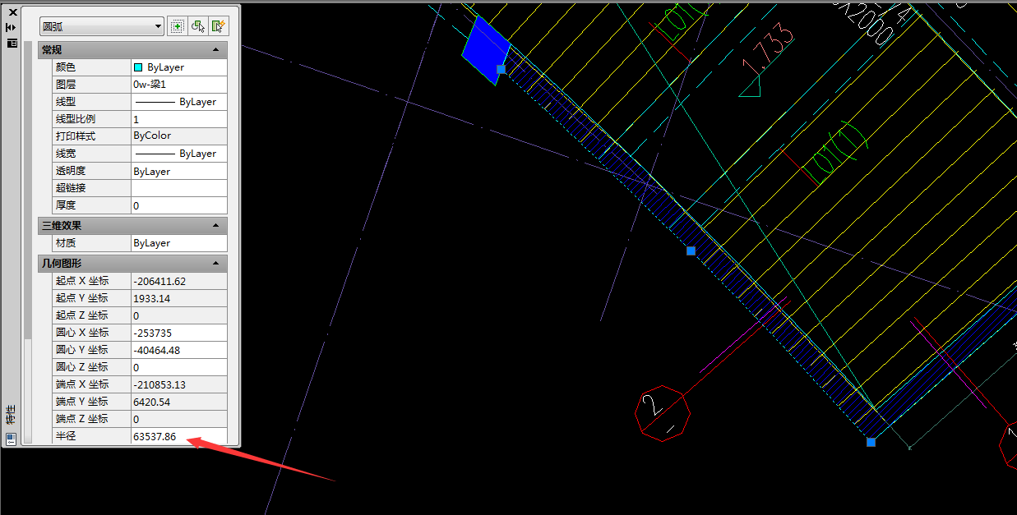Click the 常规 section header text
This screenshot has width=1017, height=515.
(x=53, y=50)
